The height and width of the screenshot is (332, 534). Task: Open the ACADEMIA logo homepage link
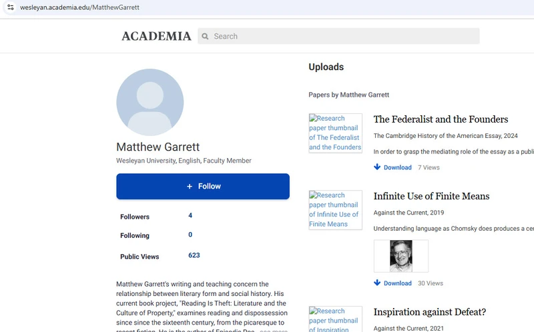pyautogui.click(x=156, y=36)
